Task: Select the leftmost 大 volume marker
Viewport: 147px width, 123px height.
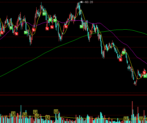Action: pos(13,114)
